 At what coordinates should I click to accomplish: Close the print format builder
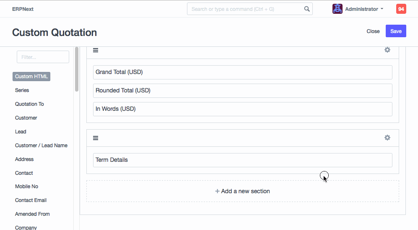(x=373, y=31)
